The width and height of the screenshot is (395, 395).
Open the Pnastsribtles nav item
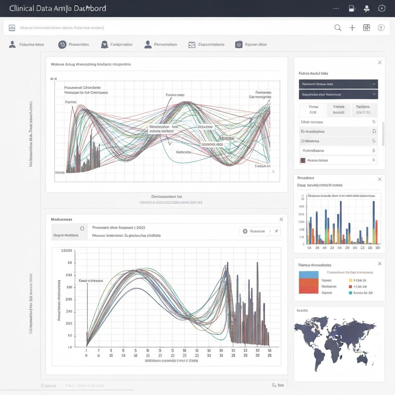click(x=74, y=45)
